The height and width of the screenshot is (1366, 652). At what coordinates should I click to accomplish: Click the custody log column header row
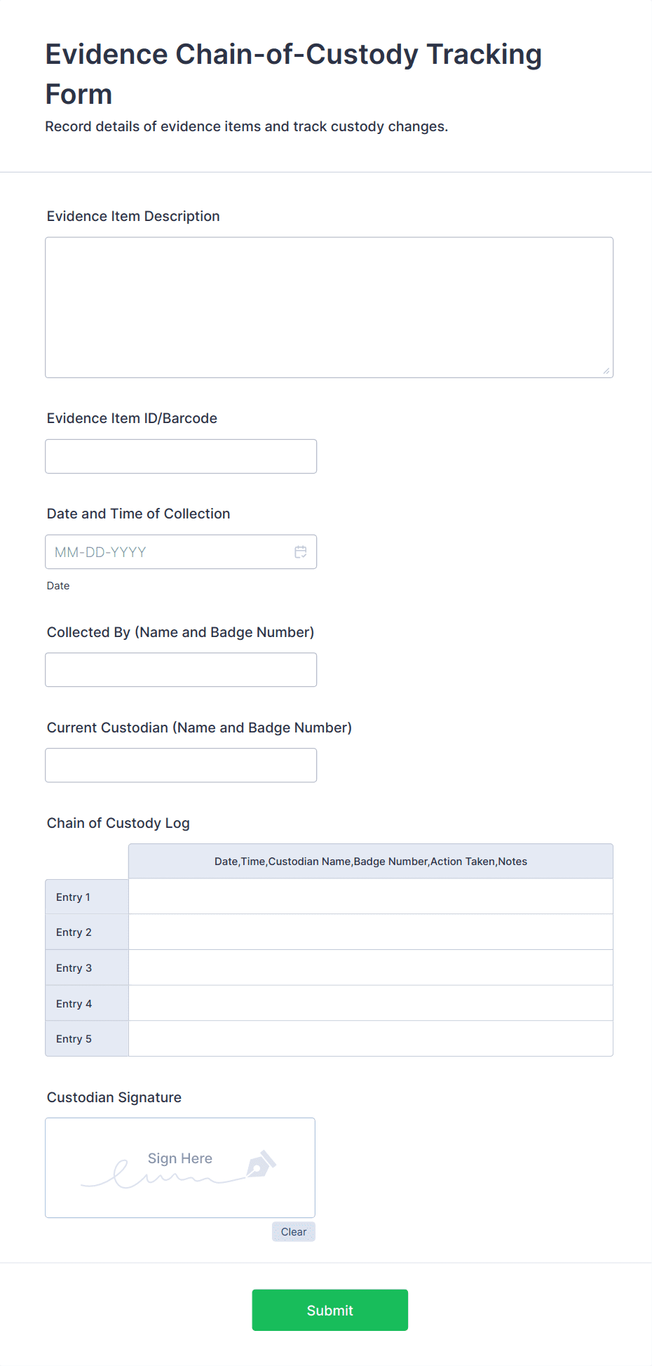click(x=370, y=861)
